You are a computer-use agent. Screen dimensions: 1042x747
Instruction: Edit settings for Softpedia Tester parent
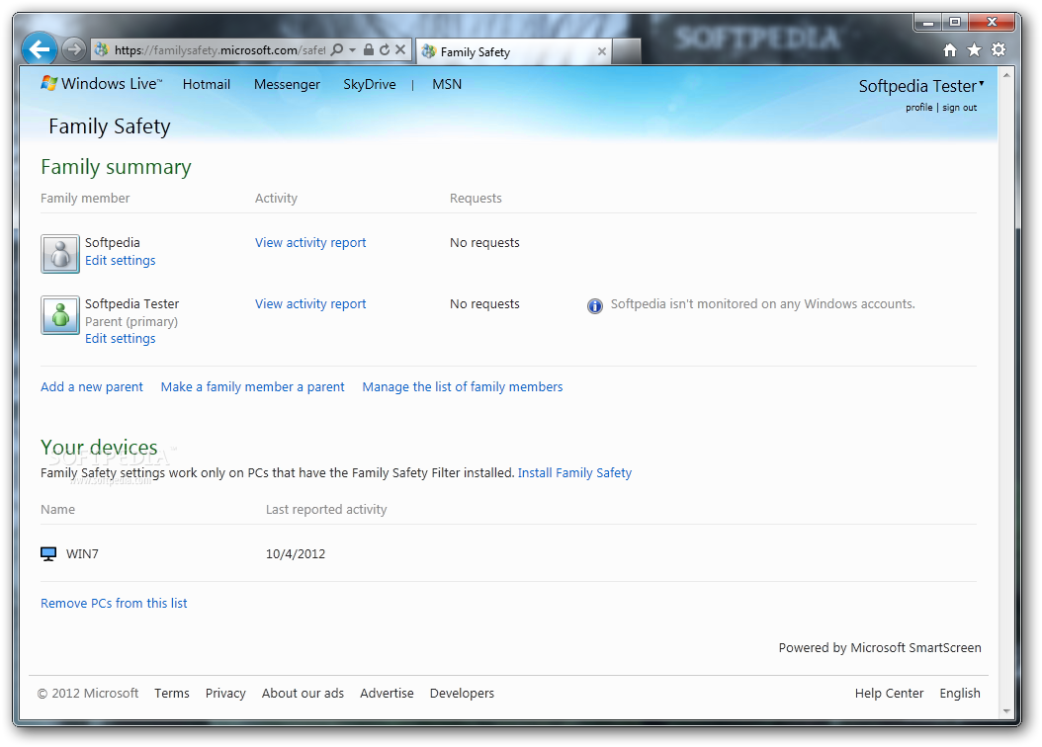point(121,338)
